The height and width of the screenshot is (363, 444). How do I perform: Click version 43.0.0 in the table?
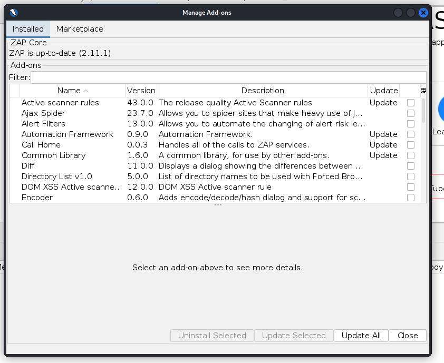click(x=140, y=103)
